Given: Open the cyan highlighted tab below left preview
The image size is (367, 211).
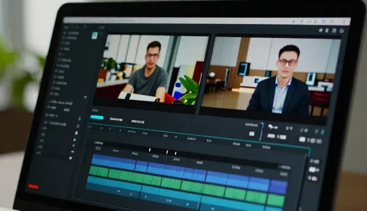Looking at the screenshot, I should tap(97, 118).
